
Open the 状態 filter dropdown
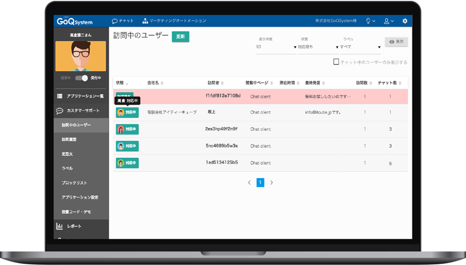pyautogui.click(x=318, y=47)
